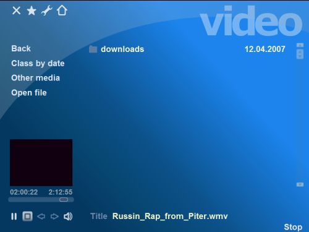Go to the home screen icon
Viewport: 309px width, 232px height.
pyautogui.click(x=62, y=11)
